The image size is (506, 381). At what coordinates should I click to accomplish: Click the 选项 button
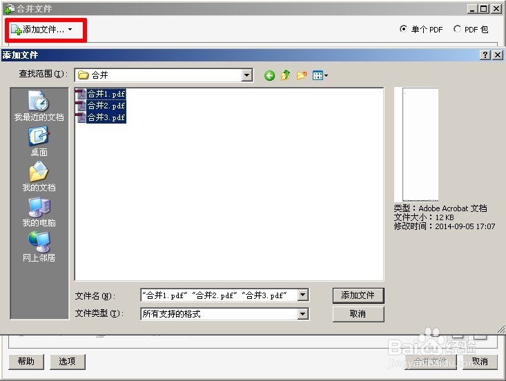(68, 361)
